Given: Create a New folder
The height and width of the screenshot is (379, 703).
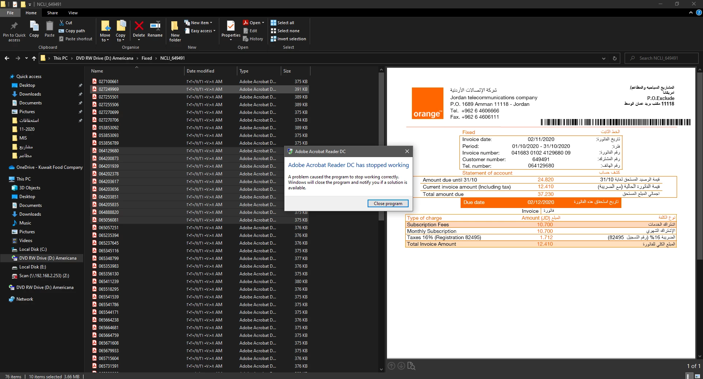Looking at the screenshot, I should click(175, 31).
